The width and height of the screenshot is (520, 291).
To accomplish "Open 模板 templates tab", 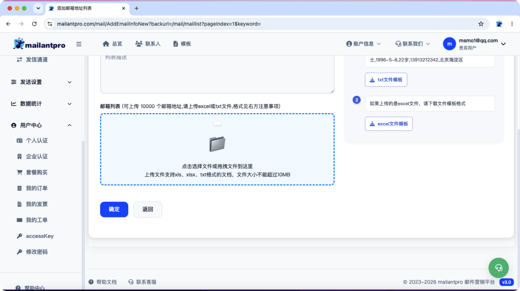I will click(x=182, y=44).
